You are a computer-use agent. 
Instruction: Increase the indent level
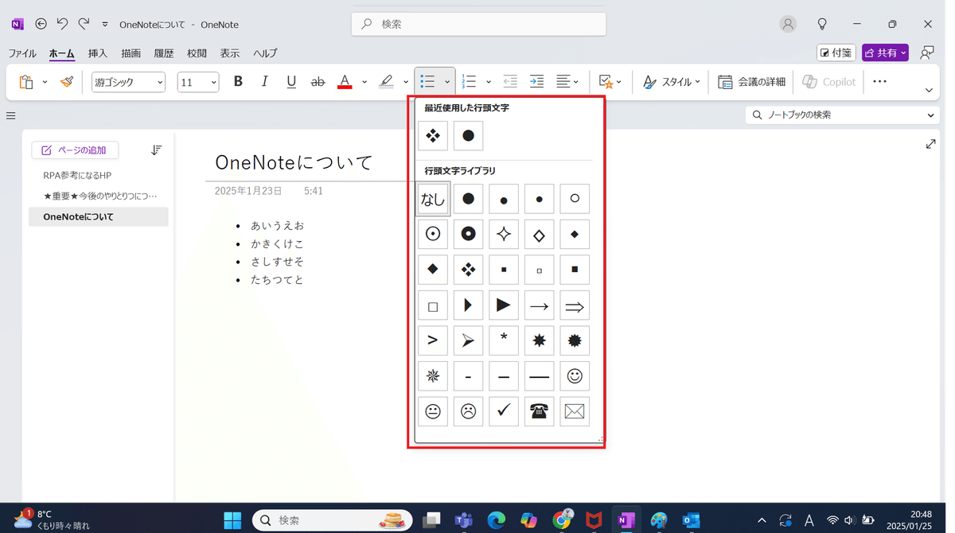[537, 82]
